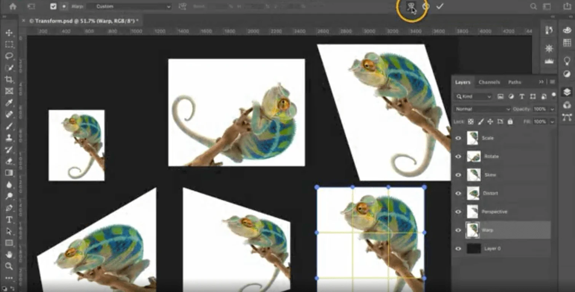Viewport: 575px width, 292px height.
Task: Hide the Rotate layer
Action: tap(458, 156)
